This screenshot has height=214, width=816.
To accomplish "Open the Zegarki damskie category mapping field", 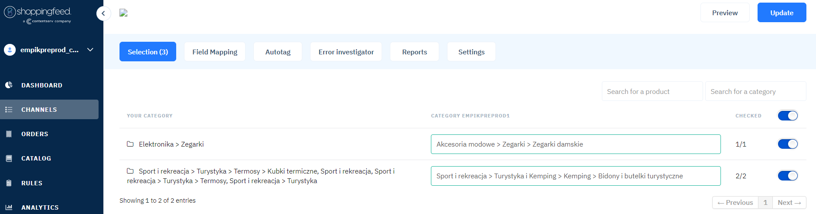I will [x=575, y=144].
